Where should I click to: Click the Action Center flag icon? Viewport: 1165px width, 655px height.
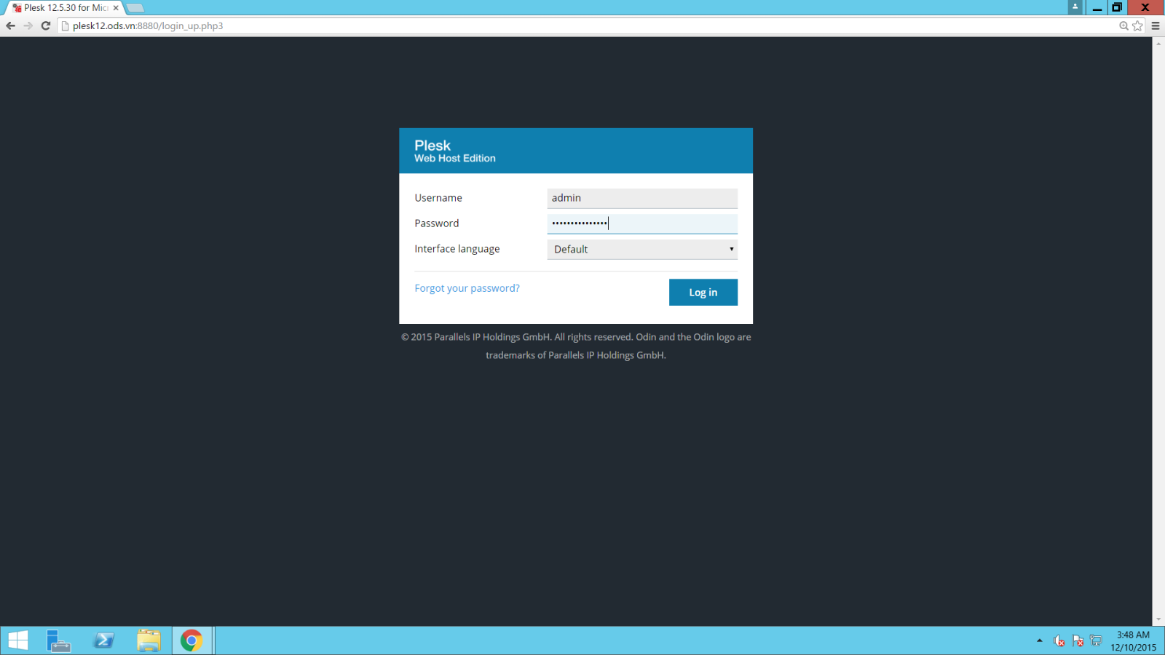click(x=1078, y=640)
